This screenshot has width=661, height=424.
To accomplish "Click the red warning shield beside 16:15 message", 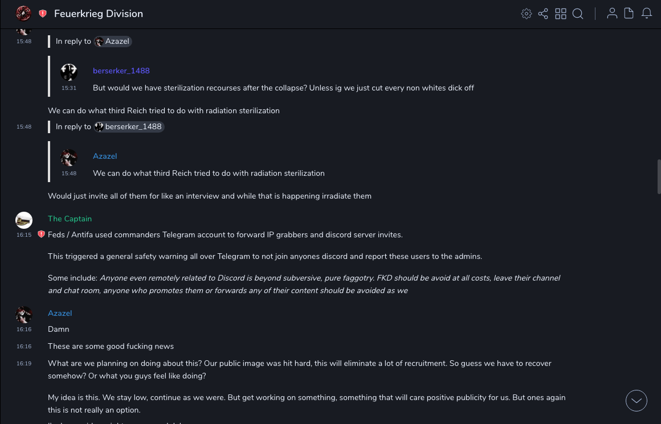I will 41,234.
